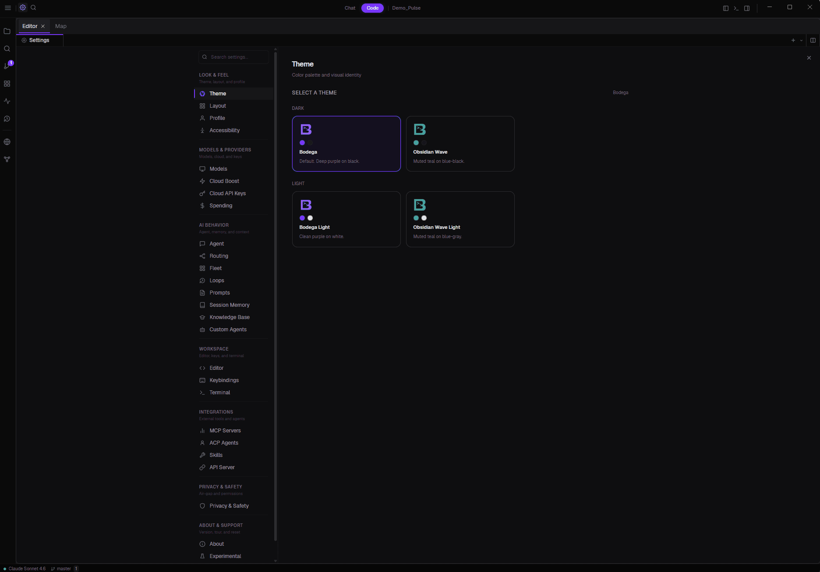
Task: Open the sidebar search panel
Action: pos(7,49)
